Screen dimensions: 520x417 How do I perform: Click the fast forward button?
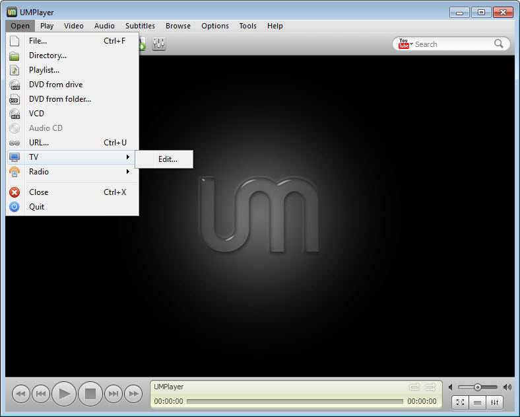[133, 394]
